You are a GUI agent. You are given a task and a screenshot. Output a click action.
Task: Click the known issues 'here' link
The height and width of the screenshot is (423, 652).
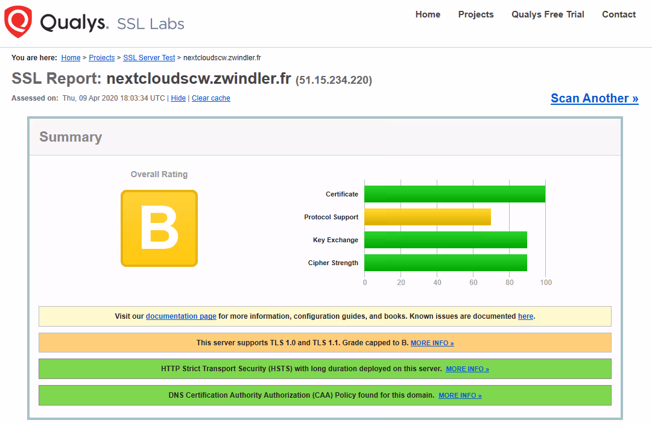click(x=525, y=316)
